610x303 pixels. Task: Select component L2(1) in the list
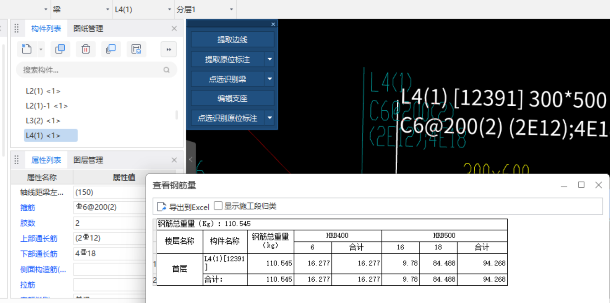pos(43,91)
